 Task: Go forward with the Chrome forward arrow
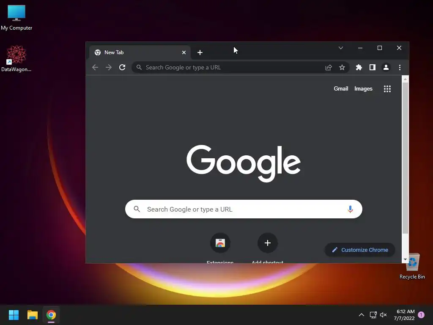pos(109,67)
